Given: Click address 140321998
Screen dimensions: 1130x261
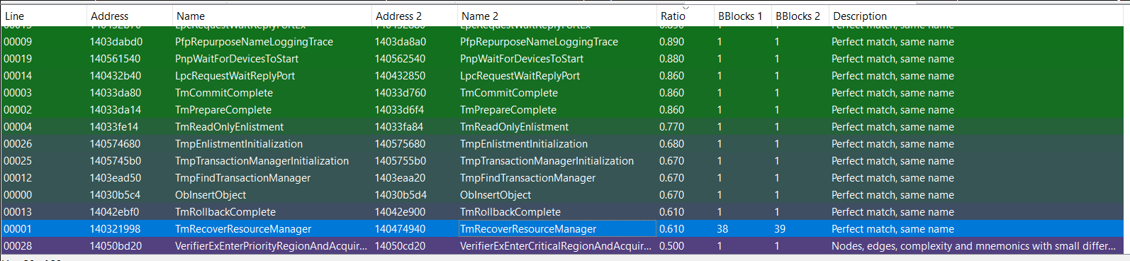Looking at the screenshot, I should (x=115, y=229).
